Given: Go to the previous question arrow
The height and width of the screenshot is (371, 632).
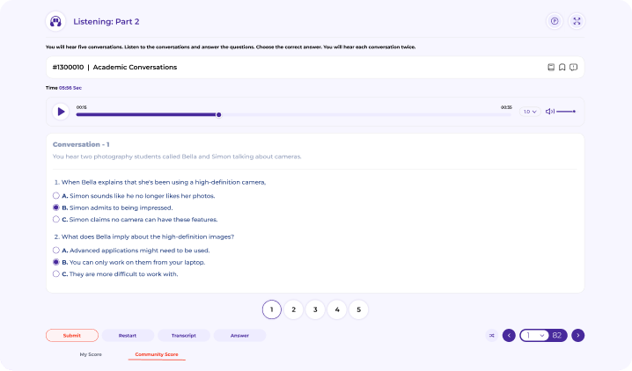Looking at the screenshot, I should point(509,335).
